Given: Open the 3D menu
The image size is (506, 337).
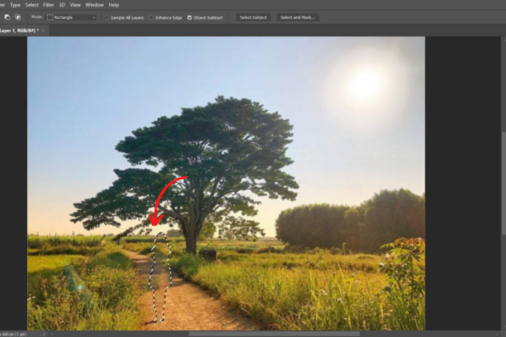Looking at the screenshot, I should point(62,5).
